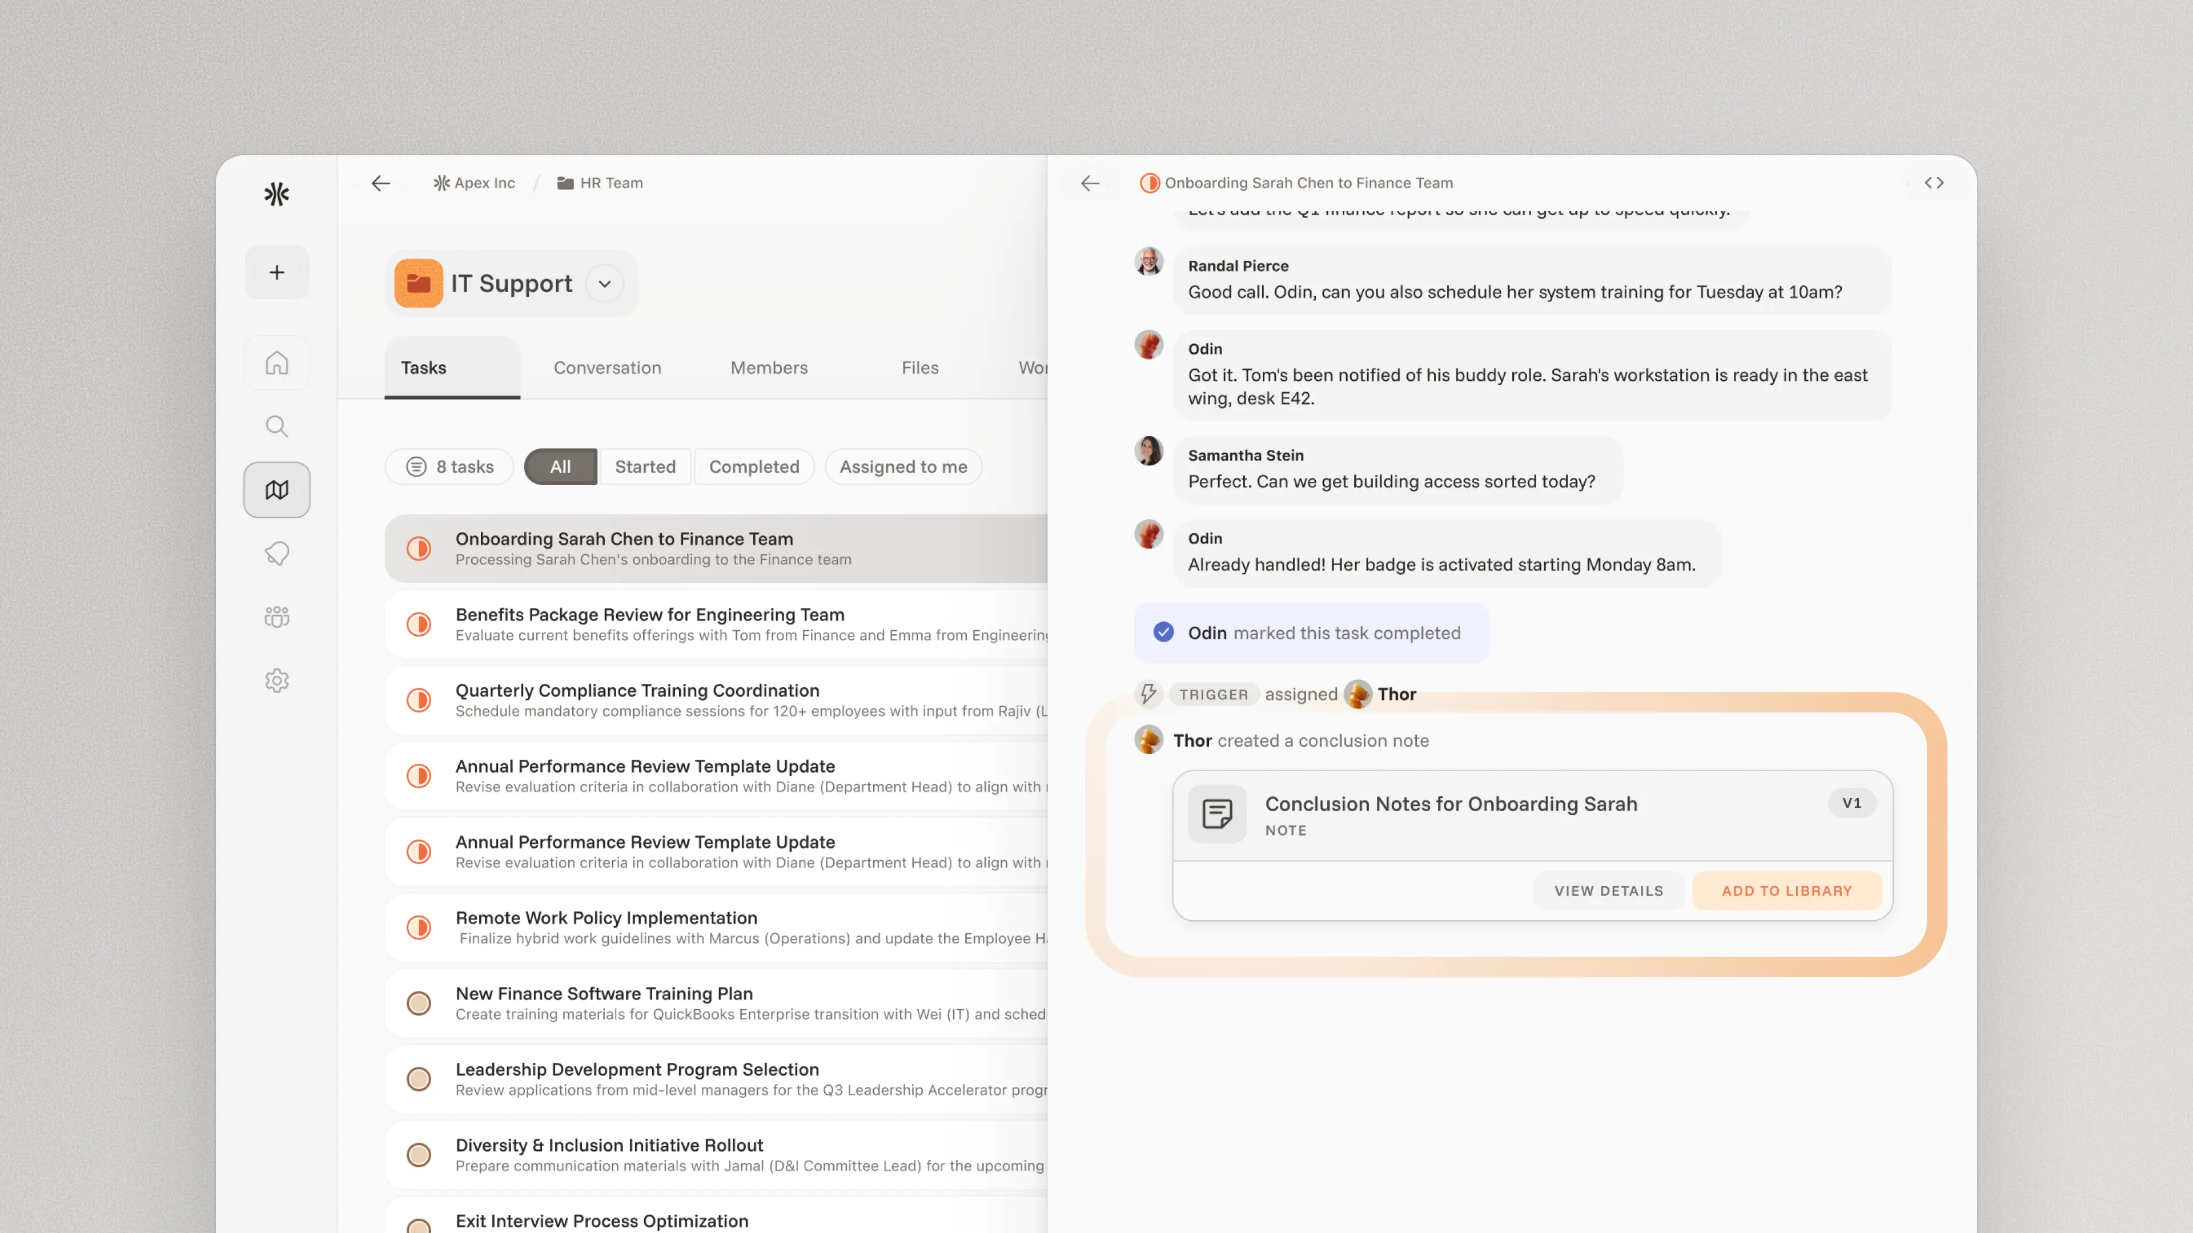Toggle status circle of New Finance Software Training

point(418,1004)
